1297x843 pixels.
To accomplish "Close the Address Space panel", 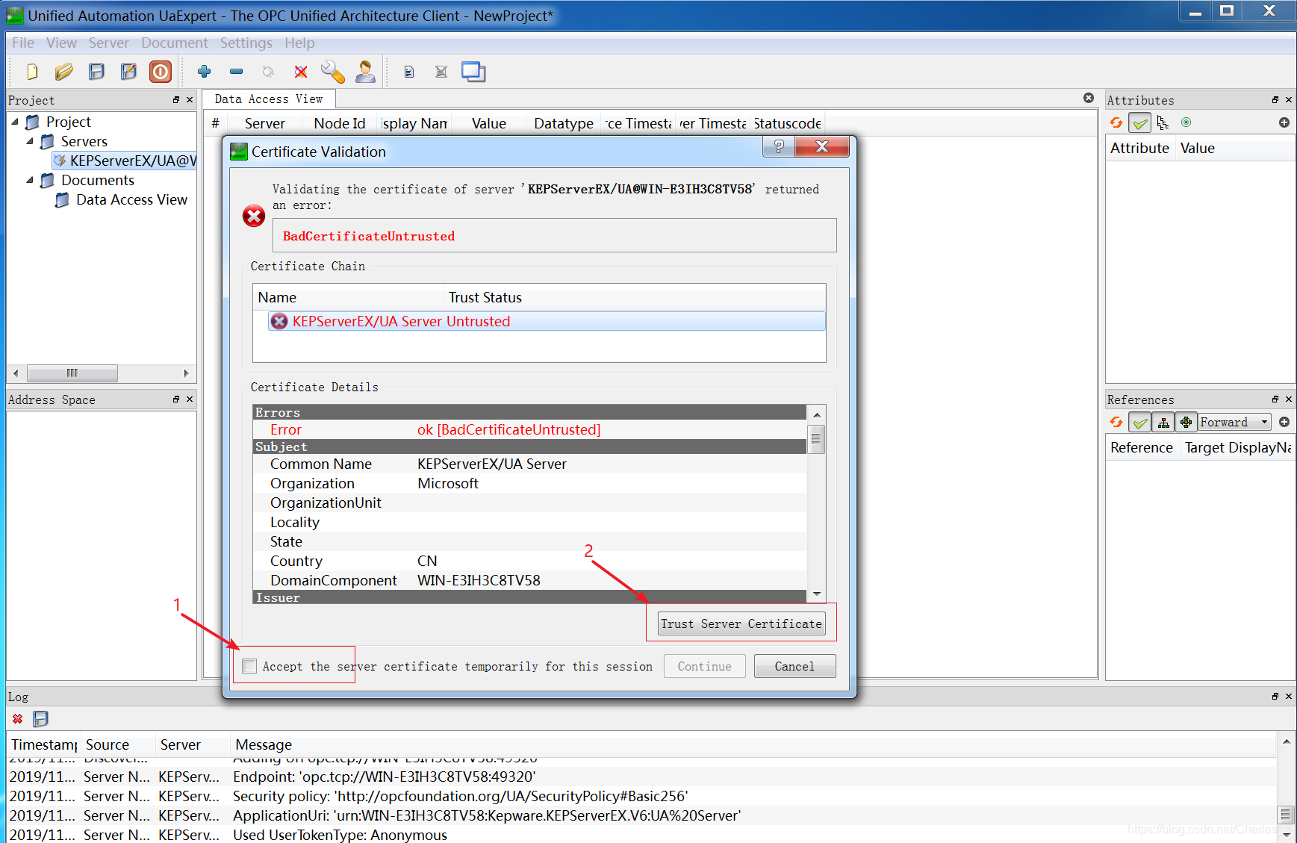I will (190, 399).
